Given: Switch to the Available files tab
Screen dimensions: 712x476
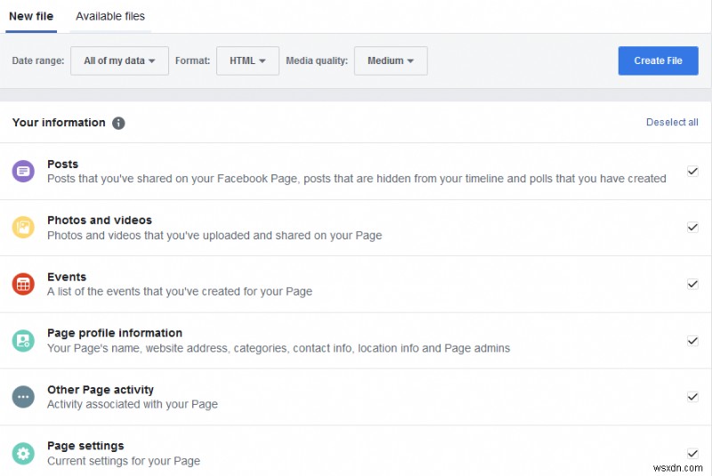Looking at the screenshot, I should click(110, 16).
